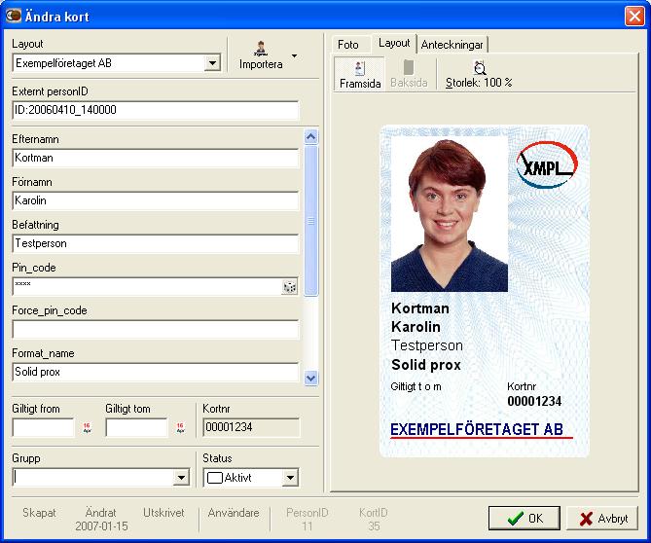The image size is (651, 543).
Task: Click the card preview photo
Action: tap(450, 213)
